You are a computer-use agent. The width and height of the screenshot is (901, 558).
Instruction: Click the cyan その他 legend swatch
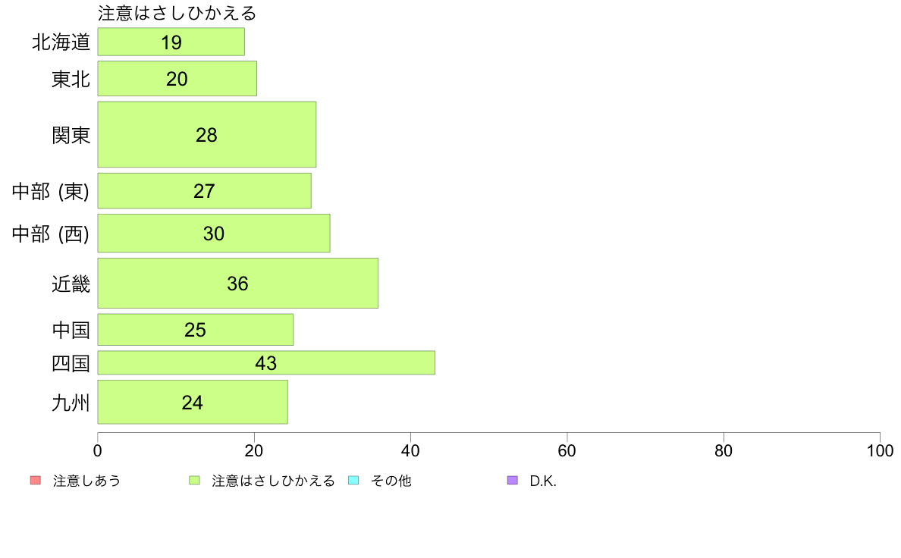click(x=353, y=481)
